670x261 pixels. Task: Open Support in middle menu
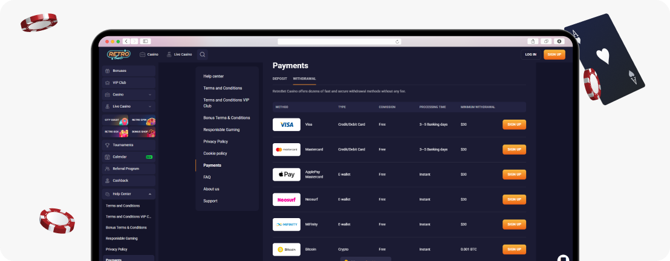[x=210, y=201]
